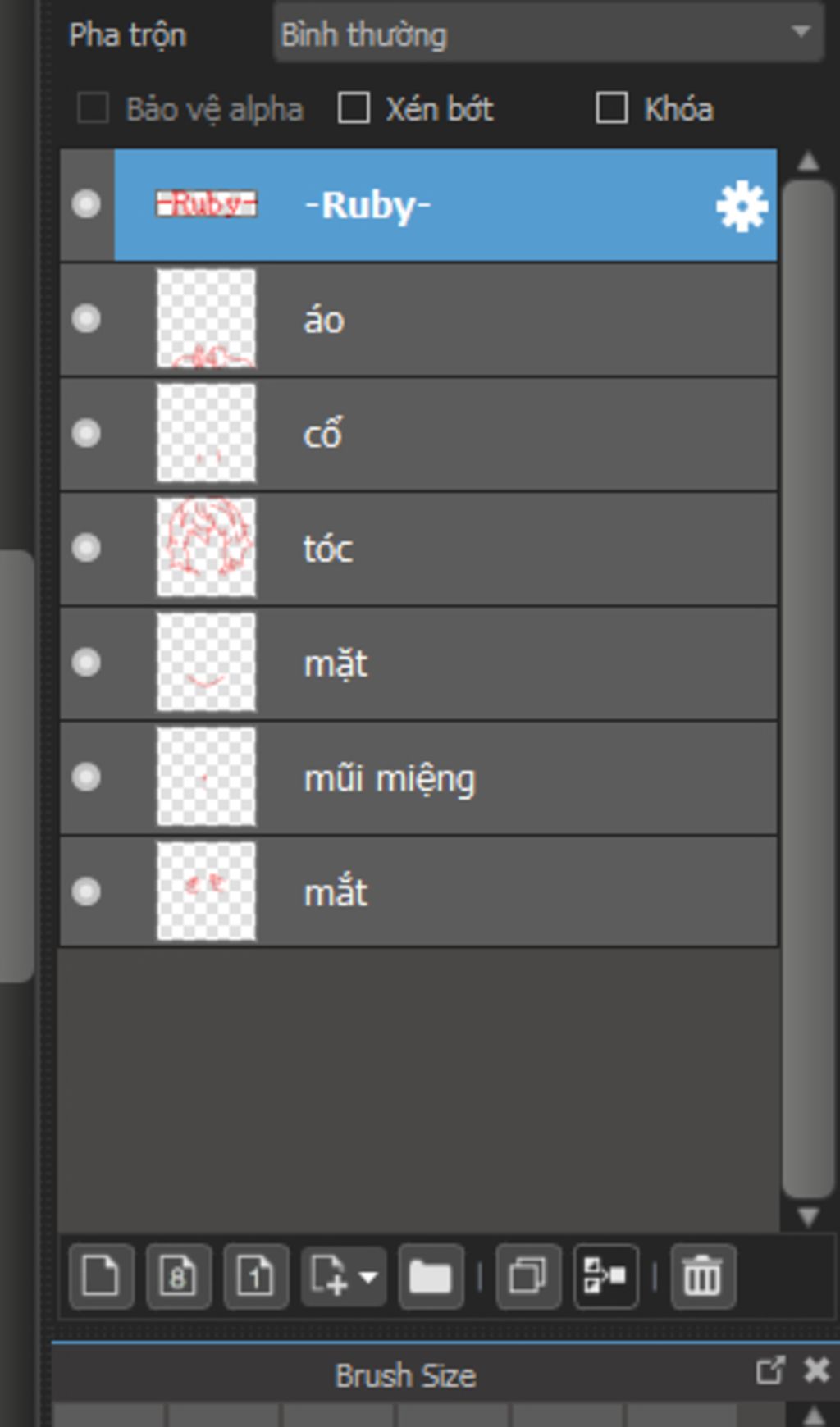Merge the layer down
Image resolution: width=840 pixels, height=1427 pixels.
[605, 1276]
